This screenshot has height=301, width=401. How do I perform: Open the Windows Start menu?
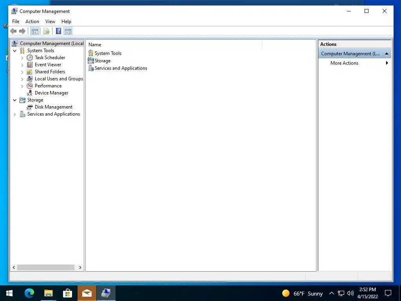pos(9,293)
